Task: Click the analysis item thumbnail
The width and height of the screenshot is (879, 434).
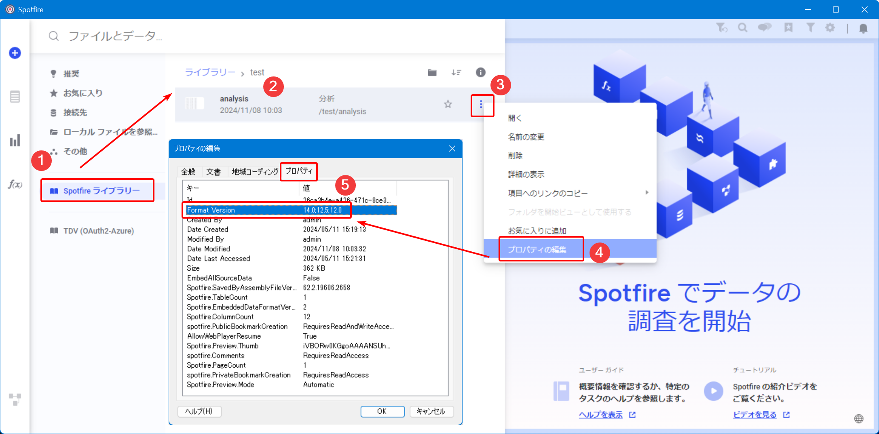Action: point(194,104)
